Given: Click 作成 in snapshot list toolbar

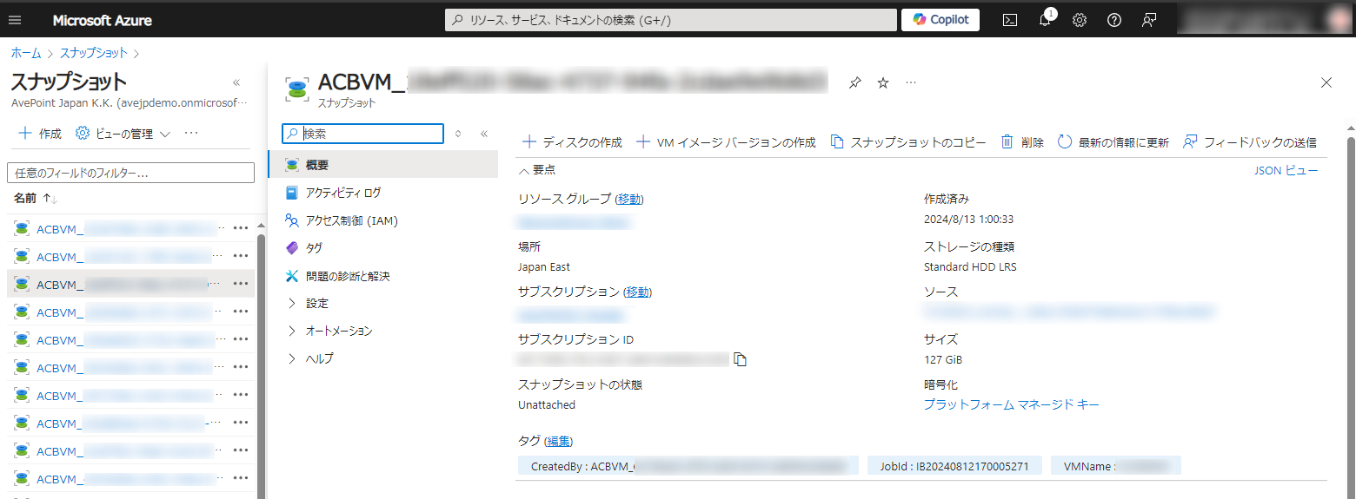Looking at the screenshot, I should click(x=40, y=134).
